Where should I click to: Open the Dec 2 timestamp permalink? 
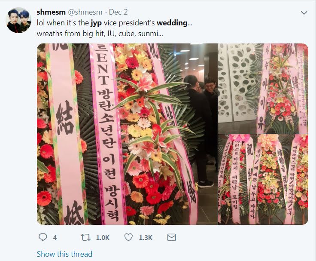point(118,12)
